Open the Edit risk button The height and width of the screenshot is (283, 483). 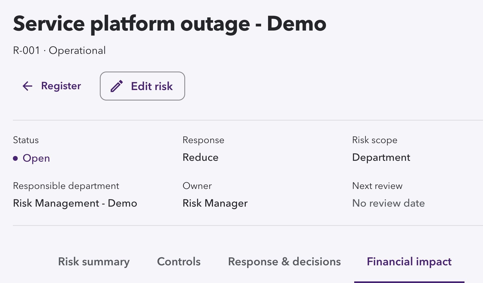coord(142,86)
